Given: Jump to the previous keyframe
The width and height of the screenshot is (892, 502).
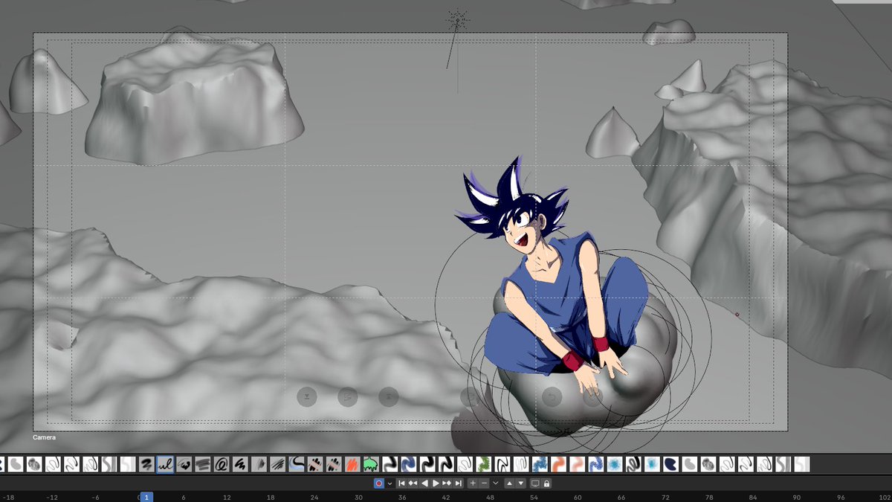Looking at the screenshot, I should pyautogui.click(x=413, y=483).
